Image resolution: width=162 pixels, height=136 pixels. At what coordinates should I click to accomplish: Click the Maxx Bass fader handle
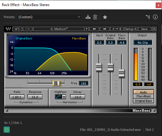pos(122,74)
